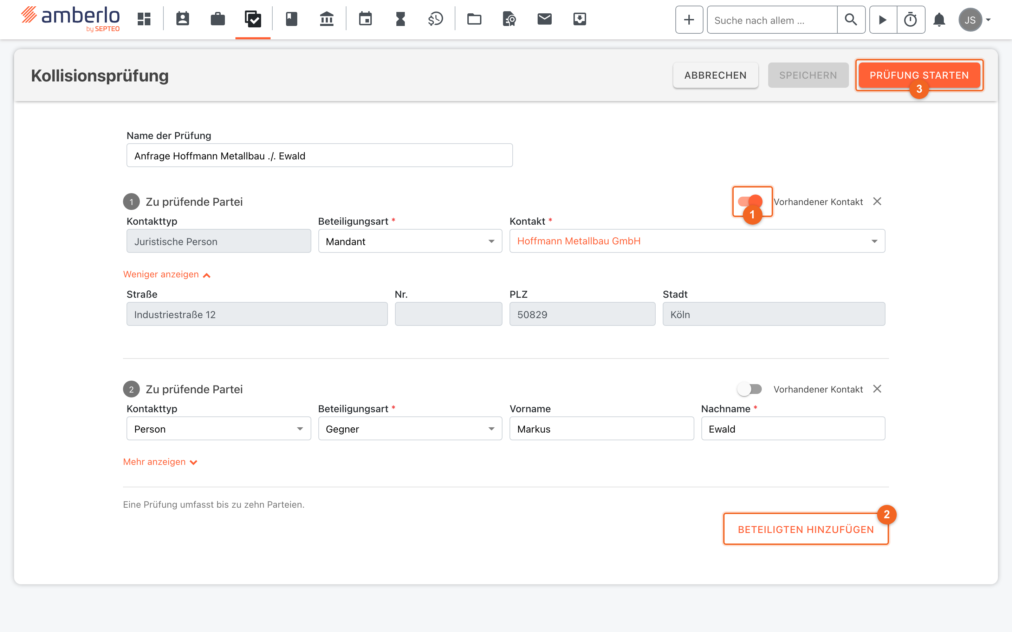Collapse details via Weniger anzeigen

click(167, 275)
